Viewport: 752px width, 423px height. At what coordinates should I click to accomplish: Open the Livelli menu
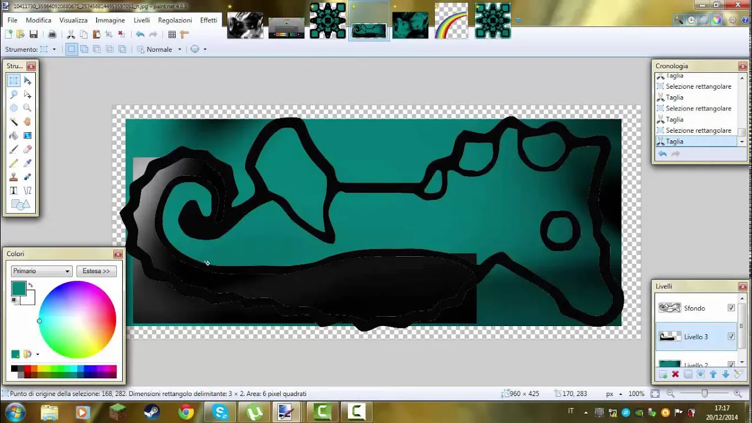pos(142,20)
